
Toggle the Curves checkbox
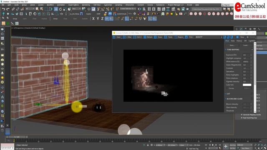click(227, 88)
